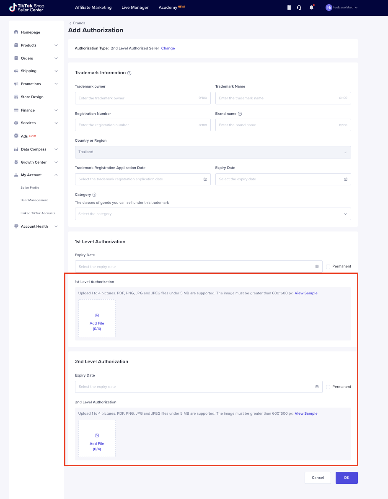Click the mobile phone icon in header
Image resolution: width=388 pixels, height=499 pixels.
[289, 8]
